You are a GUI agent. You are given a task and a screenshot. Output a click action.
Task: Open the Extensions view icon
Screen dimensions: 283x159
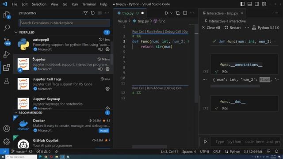point(7,68)
